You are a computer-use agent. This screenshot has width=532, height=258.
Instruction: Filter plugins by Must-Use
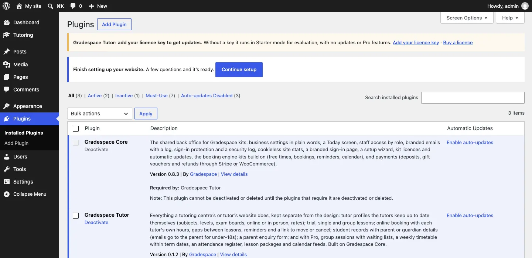point(157,95)
